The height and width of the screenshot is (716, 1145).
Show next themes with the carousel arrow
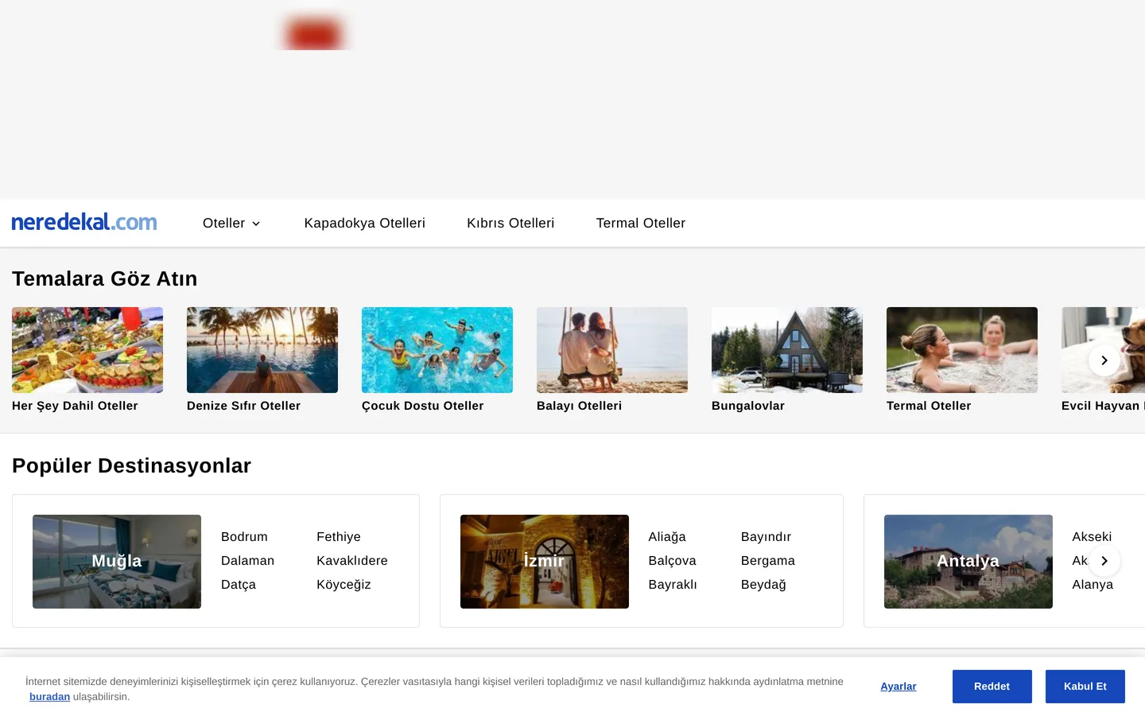click(x=1104, y=360)
